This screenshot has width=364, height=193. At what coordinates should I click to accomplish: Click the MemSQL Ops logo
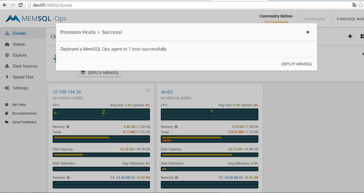point(36,19)
